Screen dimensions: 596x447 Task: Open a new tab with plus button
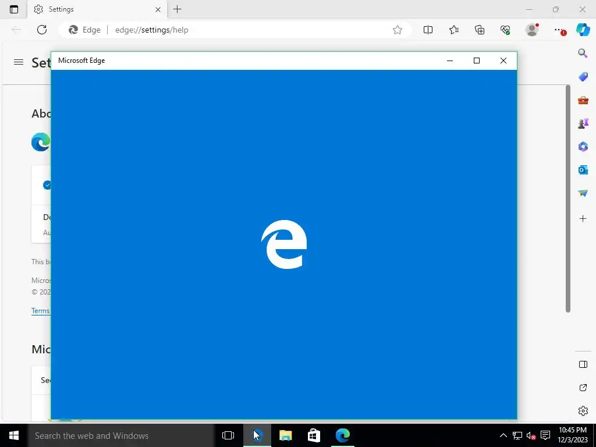click(x=177, y=9)
